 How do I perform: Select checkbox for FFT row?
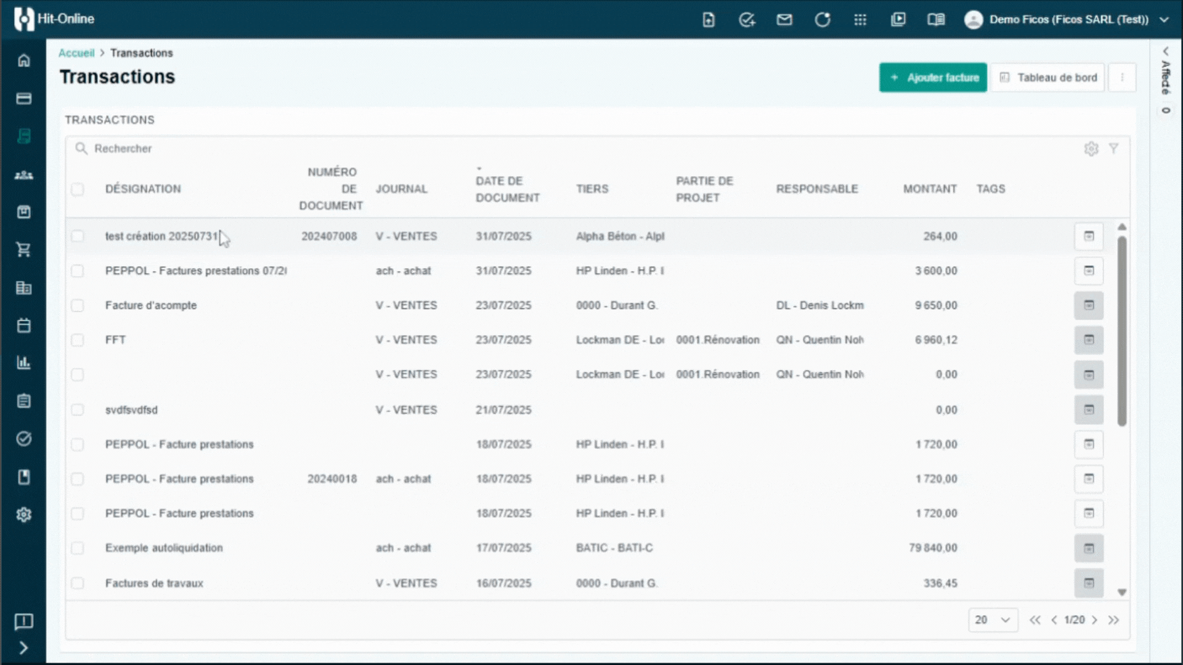click(x=77, y=340)
